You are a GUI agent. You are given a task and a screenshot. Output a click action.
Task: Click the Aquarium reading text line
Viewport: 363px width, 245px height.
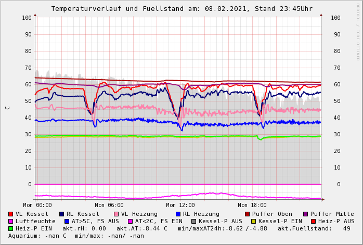click(x=76, y=236)
